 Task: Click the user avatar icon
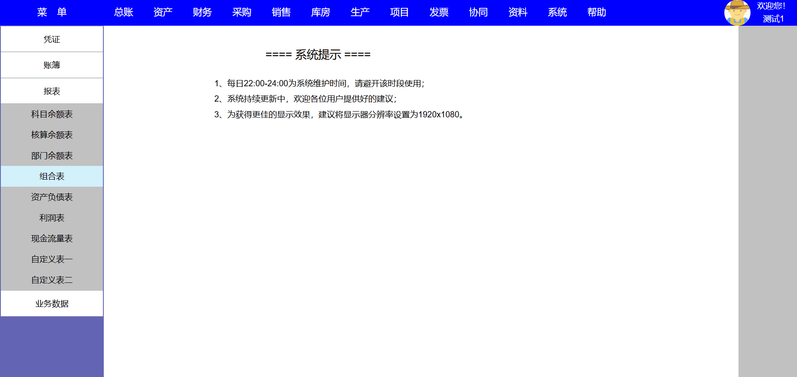pyautogui.click(x=737, y=13)
